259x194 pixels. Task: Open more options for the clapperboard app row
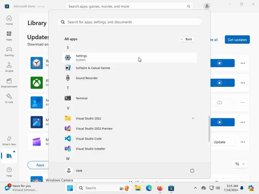243,142
